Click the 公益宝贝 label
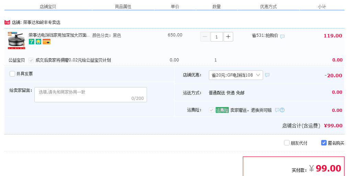Image resolution: width=350 pixels, height=176 pixels. tap(17, 60)
